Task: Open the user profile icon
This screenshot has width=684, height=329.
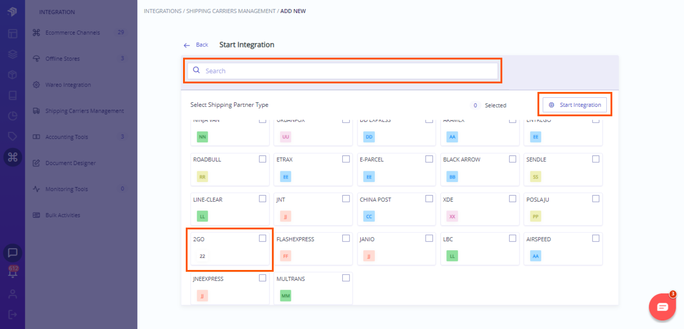Action: [13, 294]
